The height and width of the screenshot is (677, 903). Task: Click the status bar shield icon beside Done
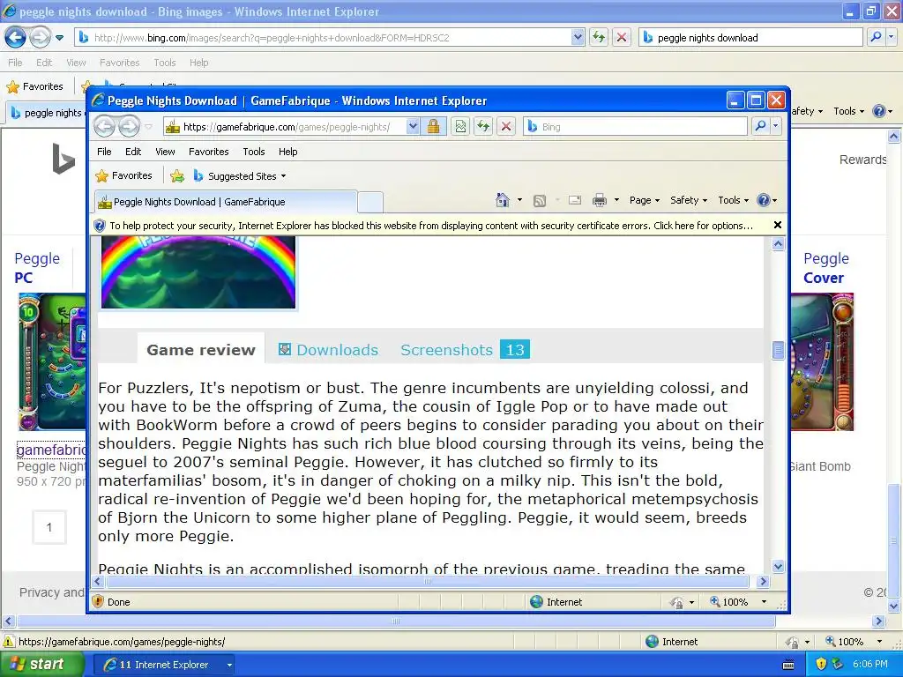tap(98, 601)
